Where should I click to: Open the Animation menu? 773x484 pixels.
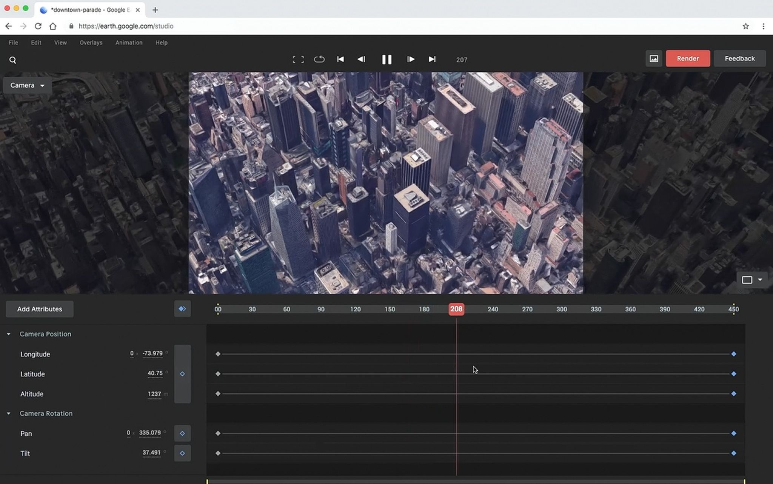129,43
